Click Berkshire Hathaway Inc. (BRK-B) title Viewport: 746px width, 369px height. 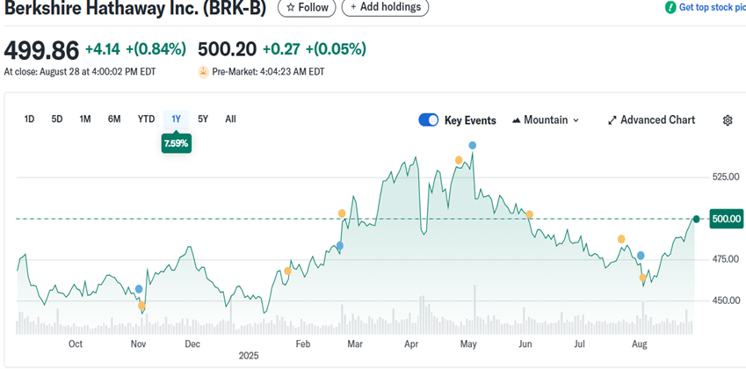(135, 8)
